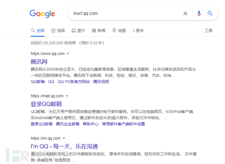Open 腾讯视频 sitelink
225x164 pixels.
pos(101,82)
